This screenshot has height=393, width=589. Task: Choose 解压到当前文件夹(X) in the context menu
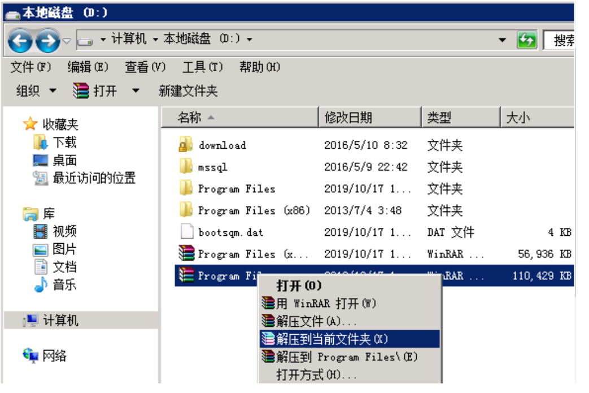pyautogui.click(x=350, y=339)
